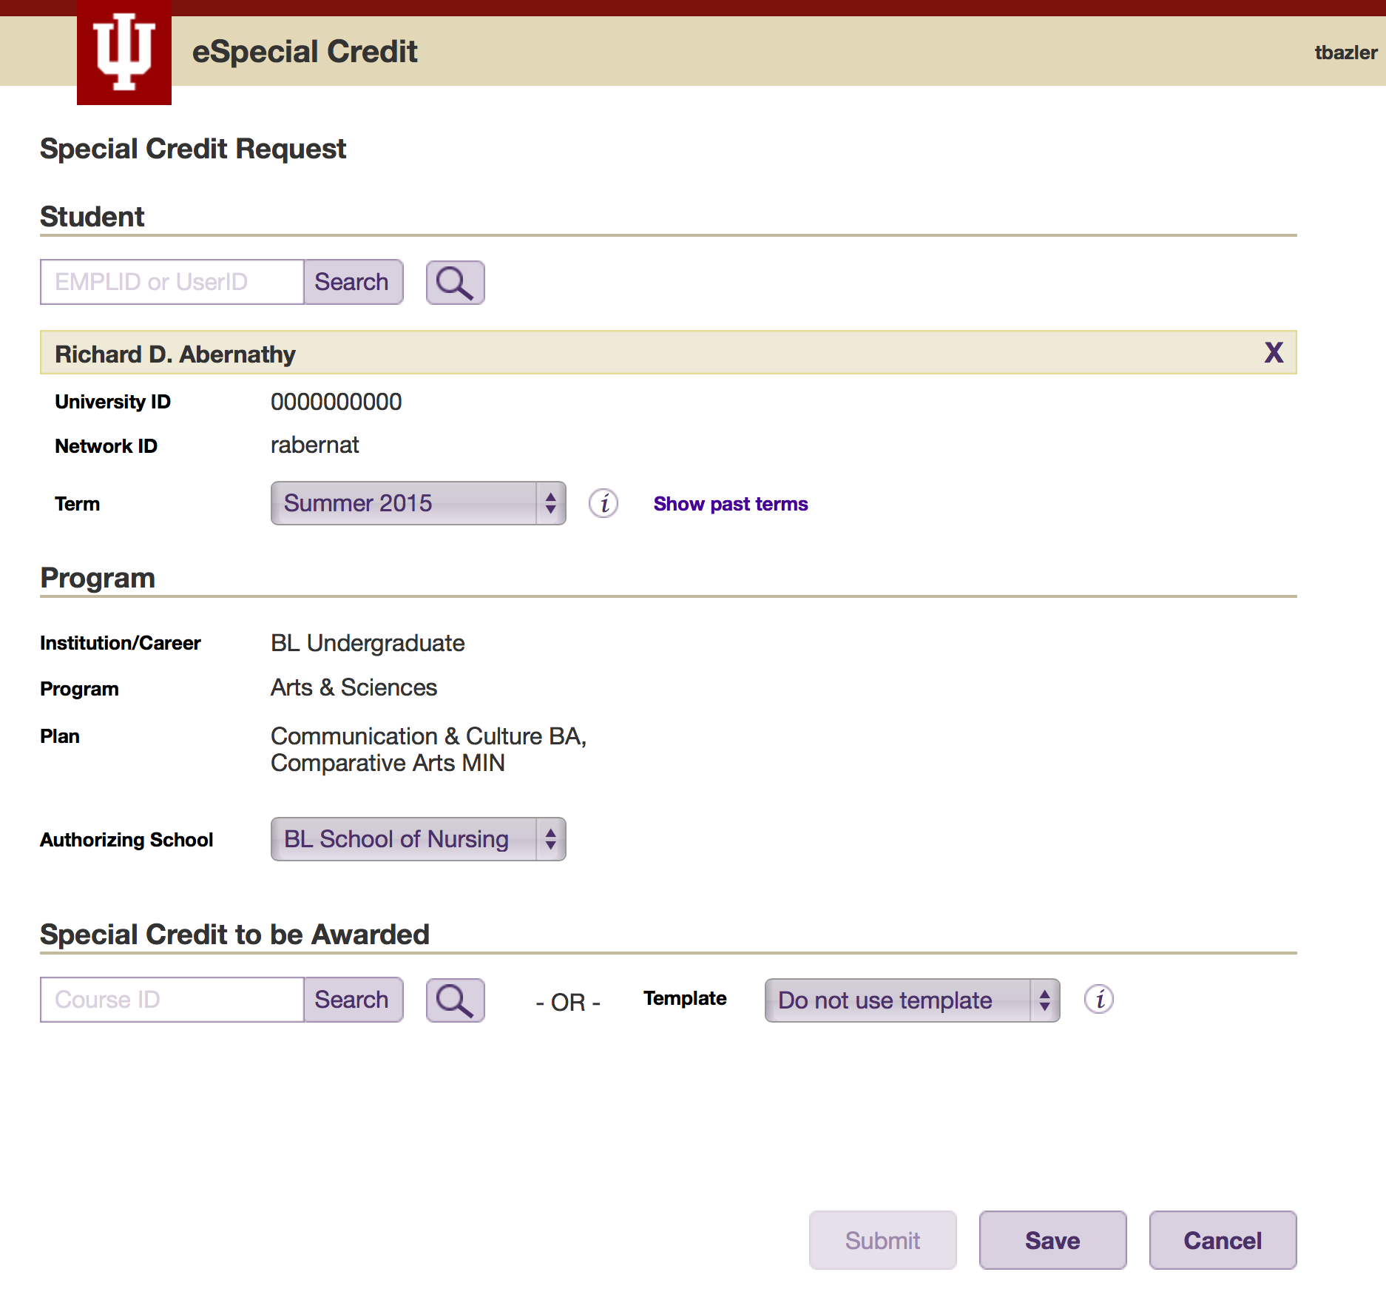Click the Cancel button
Screen dimensions: 1386x1289
pos(1223,1240)
